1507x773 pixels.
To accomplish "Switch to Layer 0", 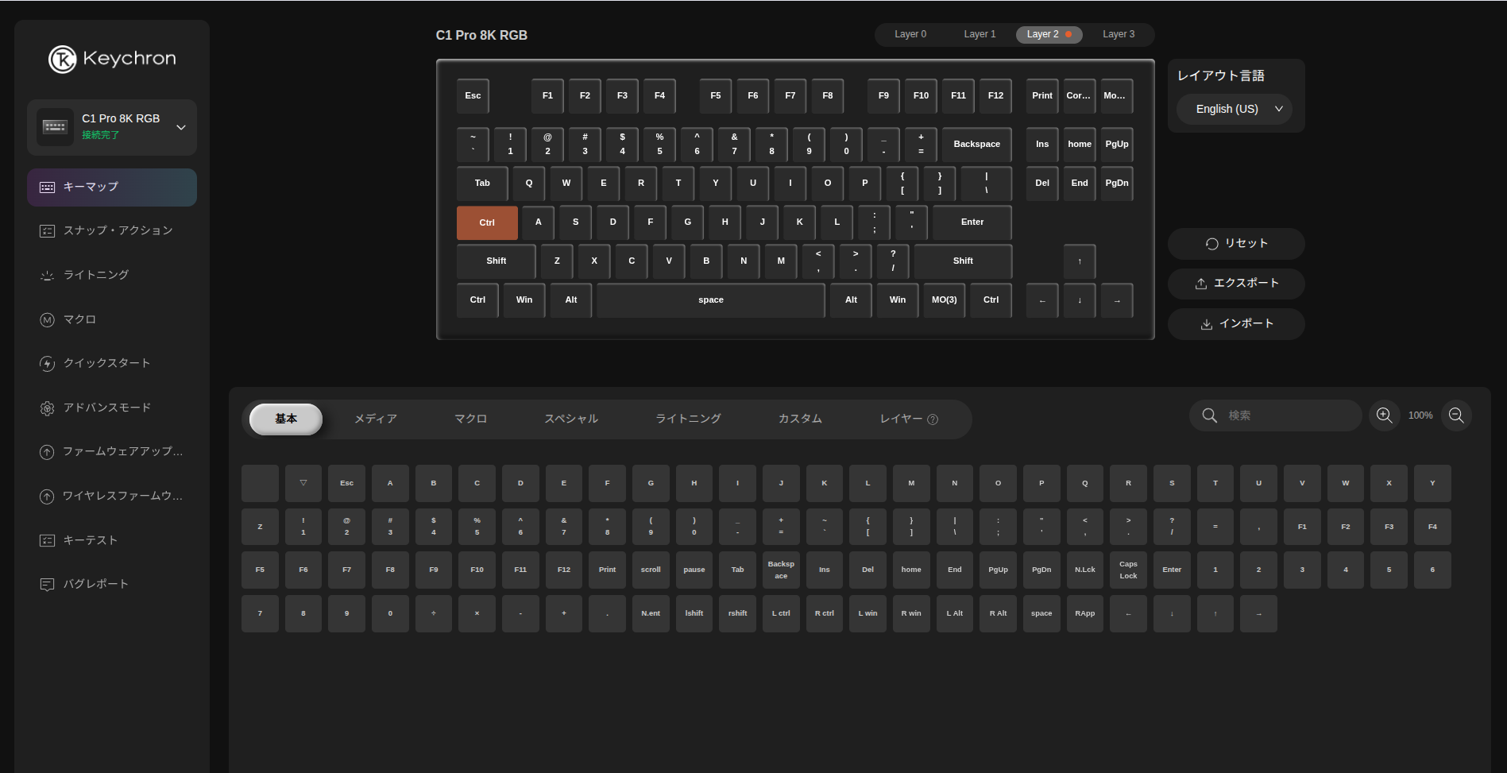I will tap(910, 34).
